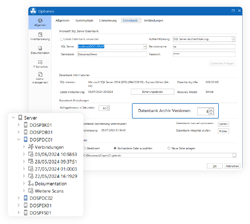The height and width of the screenshot is (224, 250).
Task: Open the SQL Server combo box arrow
Action: [x=145, y=47]
